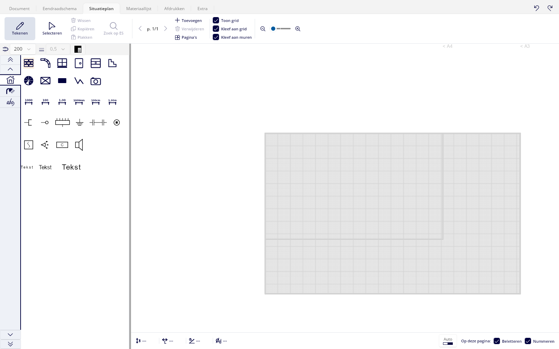Screen dimensions: 559x349
Task: Move down with single chevron down
Action: (x=10, y=335)
